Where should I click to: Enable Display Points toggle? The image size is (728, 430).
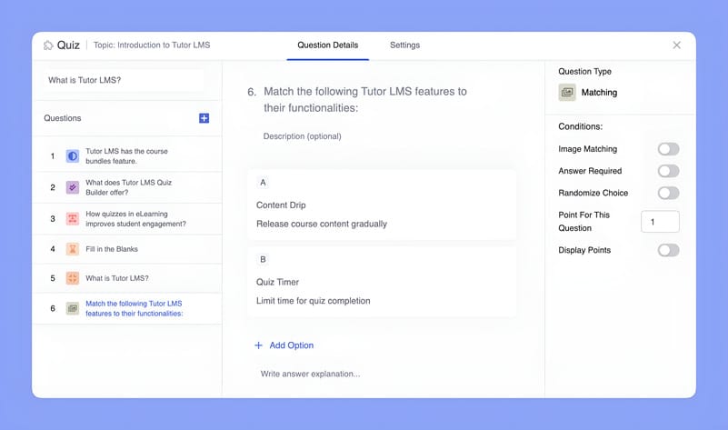pos(668,250)
